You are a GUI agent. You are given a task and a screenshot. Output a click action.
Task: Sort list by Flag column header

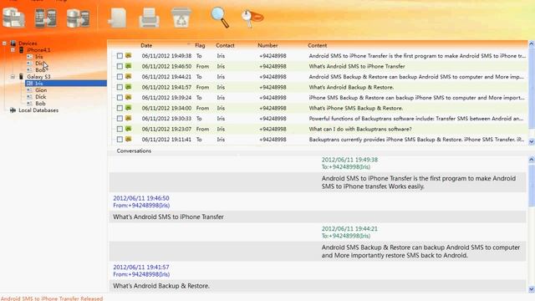point(200,45)
